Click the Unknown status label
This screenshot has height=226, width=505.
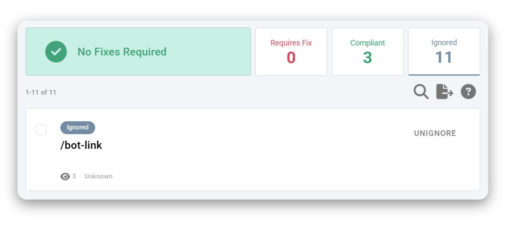pos(98,176)
